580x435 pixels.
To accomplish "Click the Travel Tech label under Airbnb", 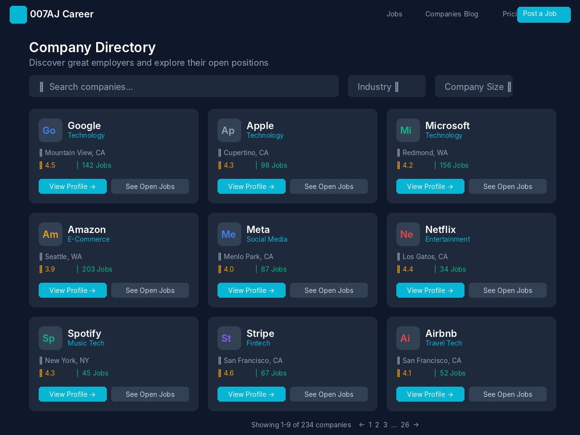I will [444, 343].
